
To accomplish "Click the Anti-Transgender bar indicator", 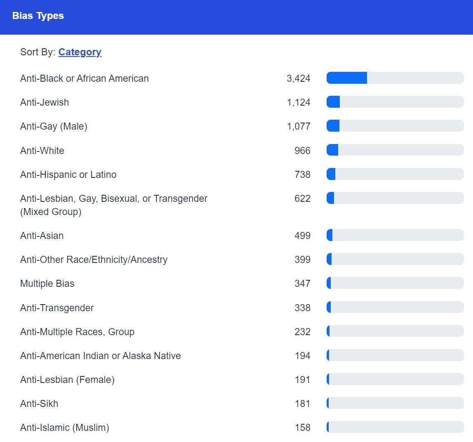I will click(x=395, y=307).
